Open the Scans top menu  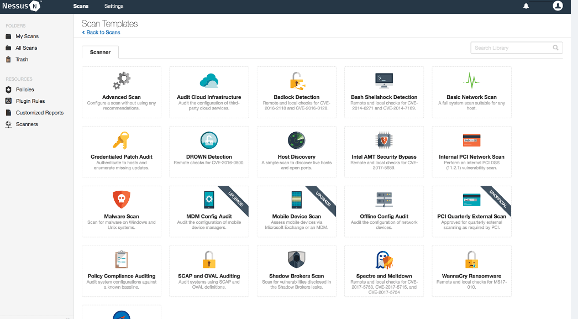[x=81, y=6]
